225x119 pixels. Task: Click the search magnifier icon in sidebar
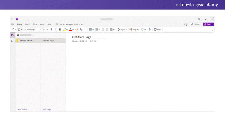coord(12,41)
